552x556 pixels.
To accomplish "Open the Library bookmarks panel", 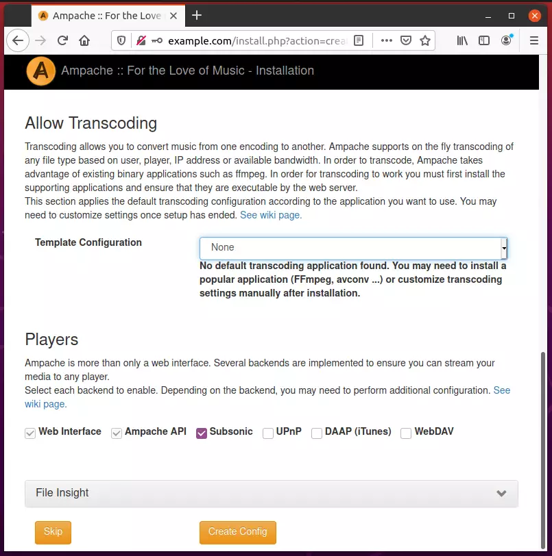I will (461, 41).
